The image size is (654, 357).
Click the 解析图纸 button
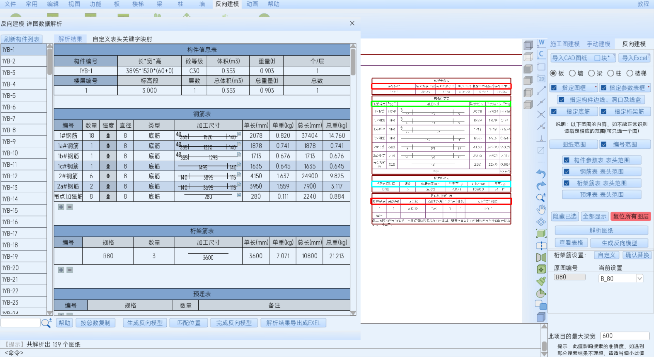coord(601,230)
